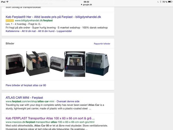
Task: Open the ATLAS CAR MINI - Ferplast result
Action: [24, 98]
